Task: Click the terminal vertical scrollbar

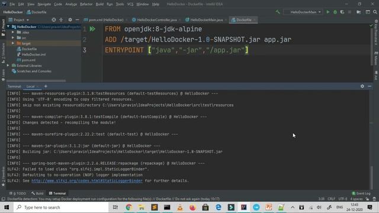Action: point(372,177)
